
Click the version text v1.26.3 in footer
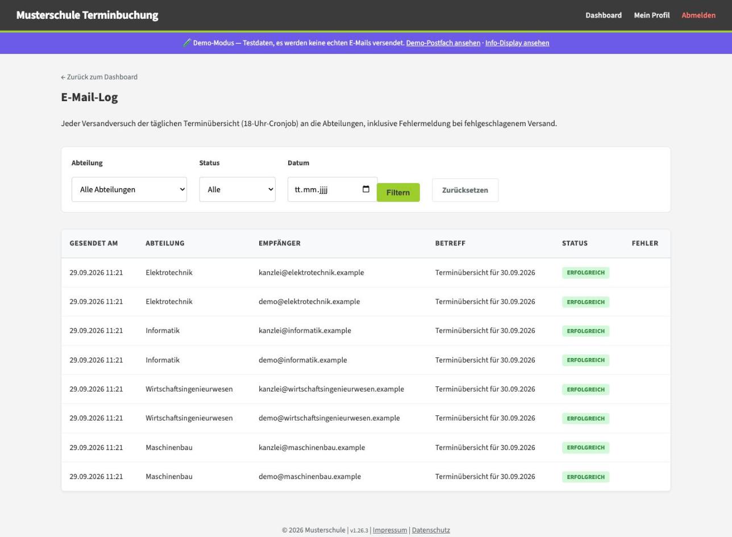coord(359,531)
